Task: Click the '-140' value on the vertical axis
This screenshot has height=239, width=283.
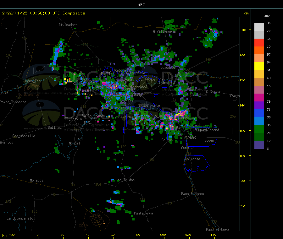Action: (241, 105)
